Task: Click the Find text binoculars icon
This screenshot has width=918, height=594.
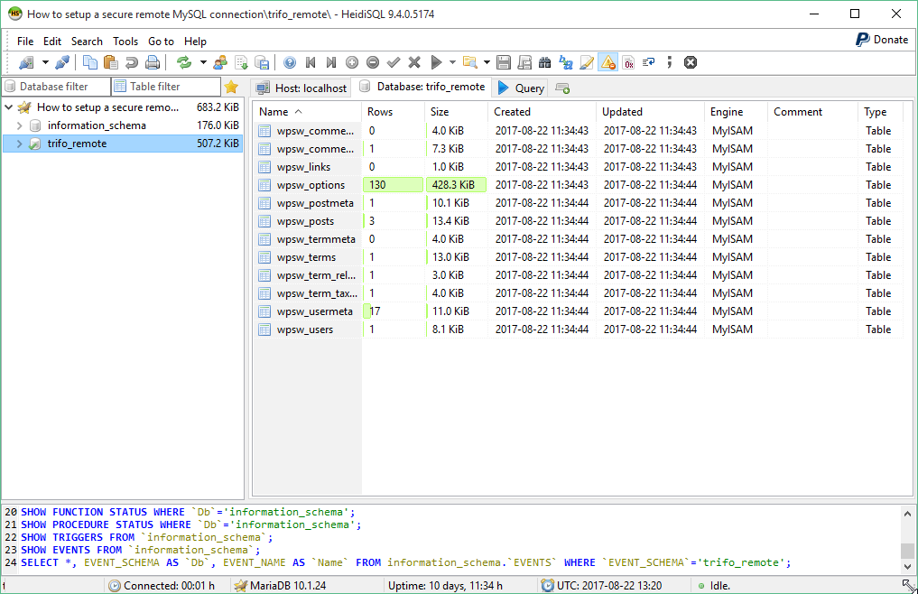Action: click(x=545, y=62)
